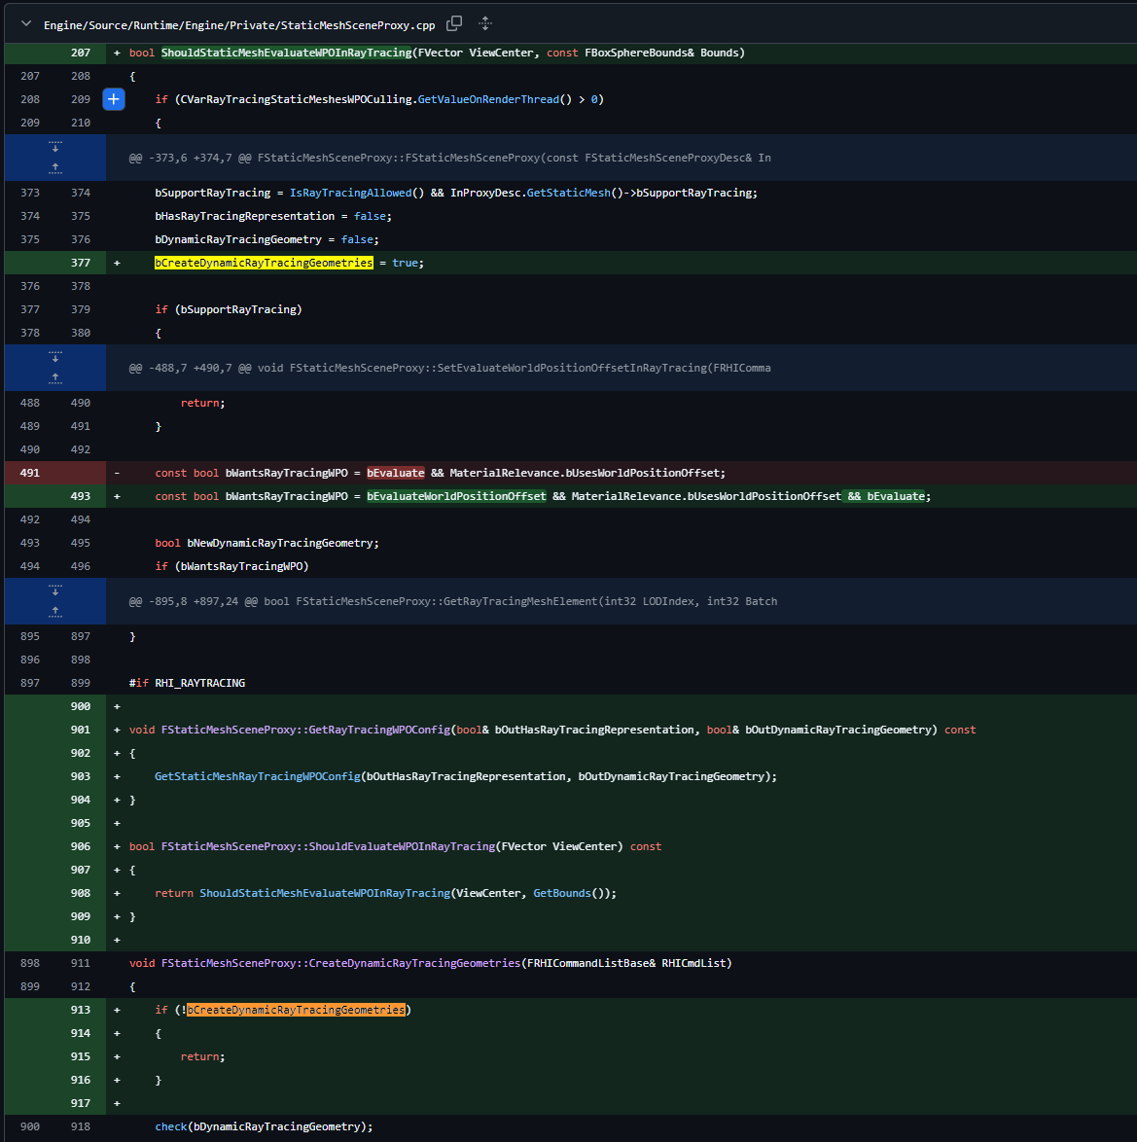Select the yellow highlighted bCreateDynamicRayTracingGeometries assignment
Image resolution: width=1137 pixels, height=1142 pixels.
(264, 263)
